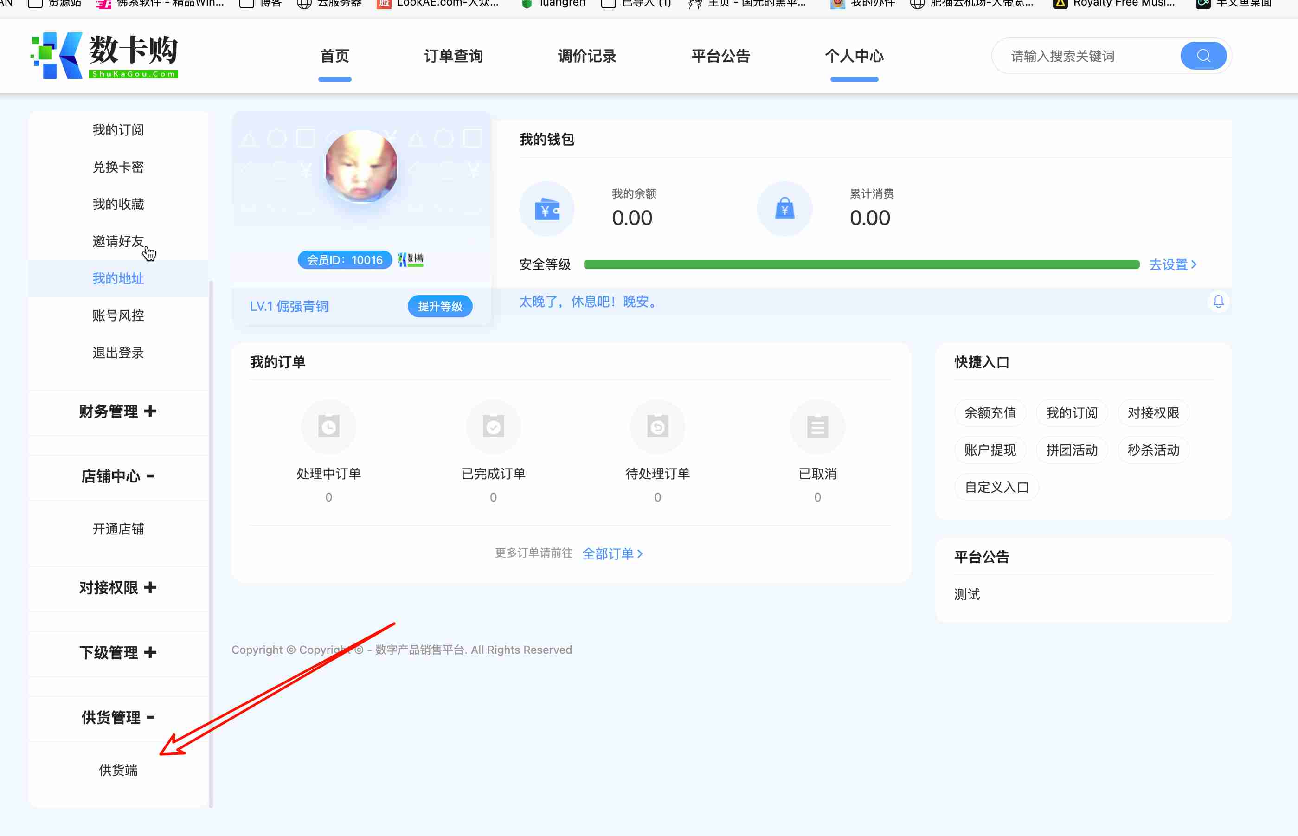Viewport: 1298px width, 836px height.
Task: Expand the 对接权限 sidebar section
Action: point(118,587)
